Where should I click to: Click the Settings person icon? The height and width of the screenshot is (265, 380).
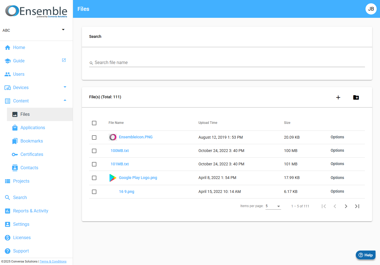(8, 224)
